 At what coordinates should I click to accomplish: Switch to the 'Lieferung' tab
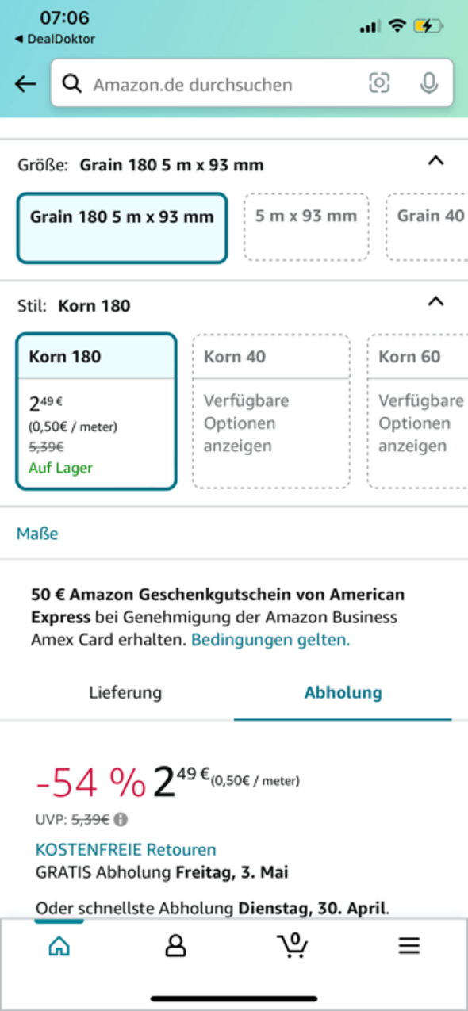[125, 692]
